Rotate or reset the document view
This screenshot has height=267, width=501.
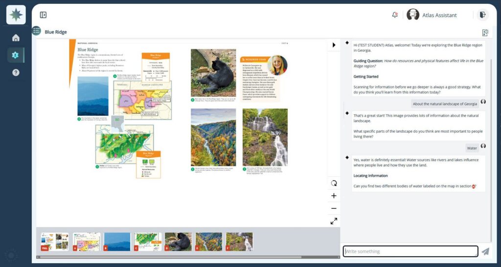[x=334, y=183]
